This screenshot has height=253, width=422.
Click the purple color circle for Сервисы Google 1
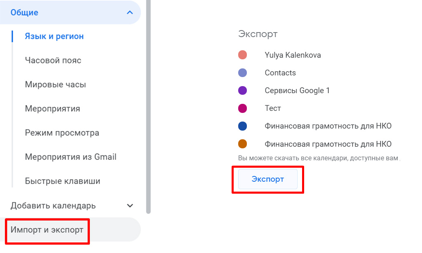click(243, 90)
